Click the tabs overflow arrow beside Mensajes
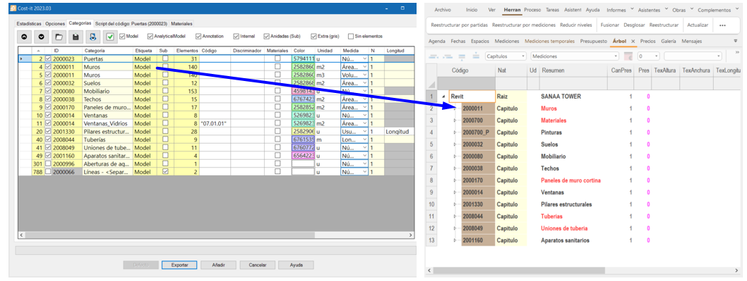The image size is (747, 281). [736, 42]
